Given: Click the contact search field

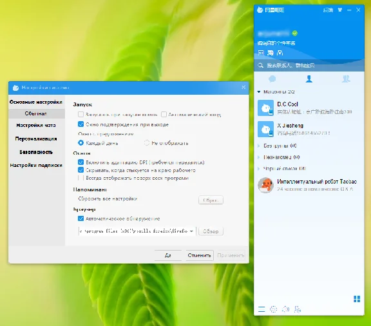Looking at the screenshot, I should (x=309, y=65).
